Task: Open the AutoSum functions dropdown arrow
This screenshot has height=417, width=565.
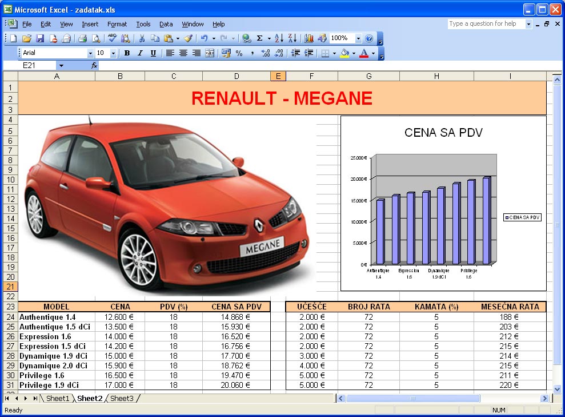Action: [x=269, y=38]
